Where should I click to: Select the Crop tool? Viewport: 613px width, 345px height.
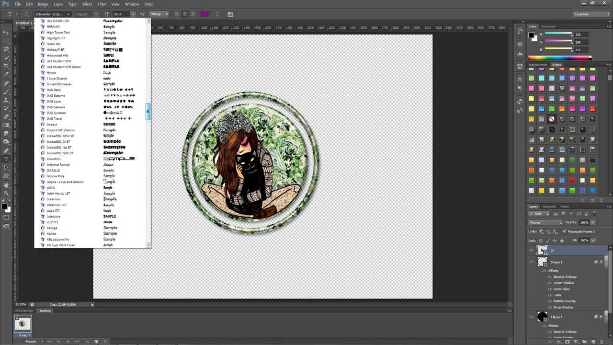coord(6,66)
